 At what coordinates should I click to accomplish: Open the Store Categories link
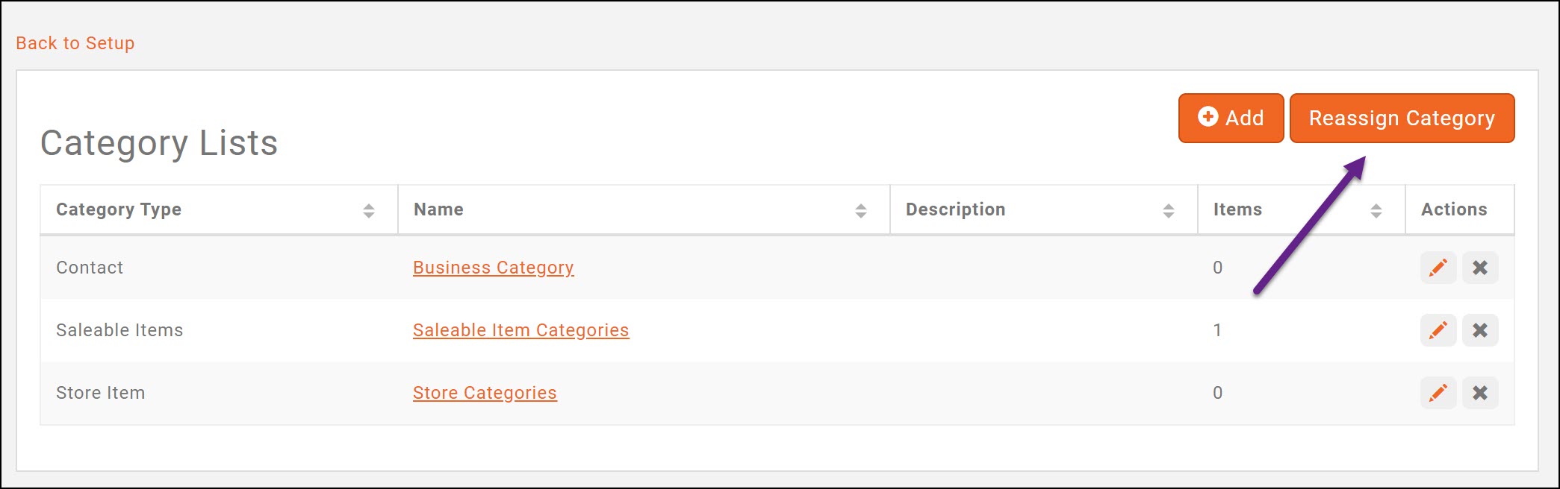click(x=485, y=393)
